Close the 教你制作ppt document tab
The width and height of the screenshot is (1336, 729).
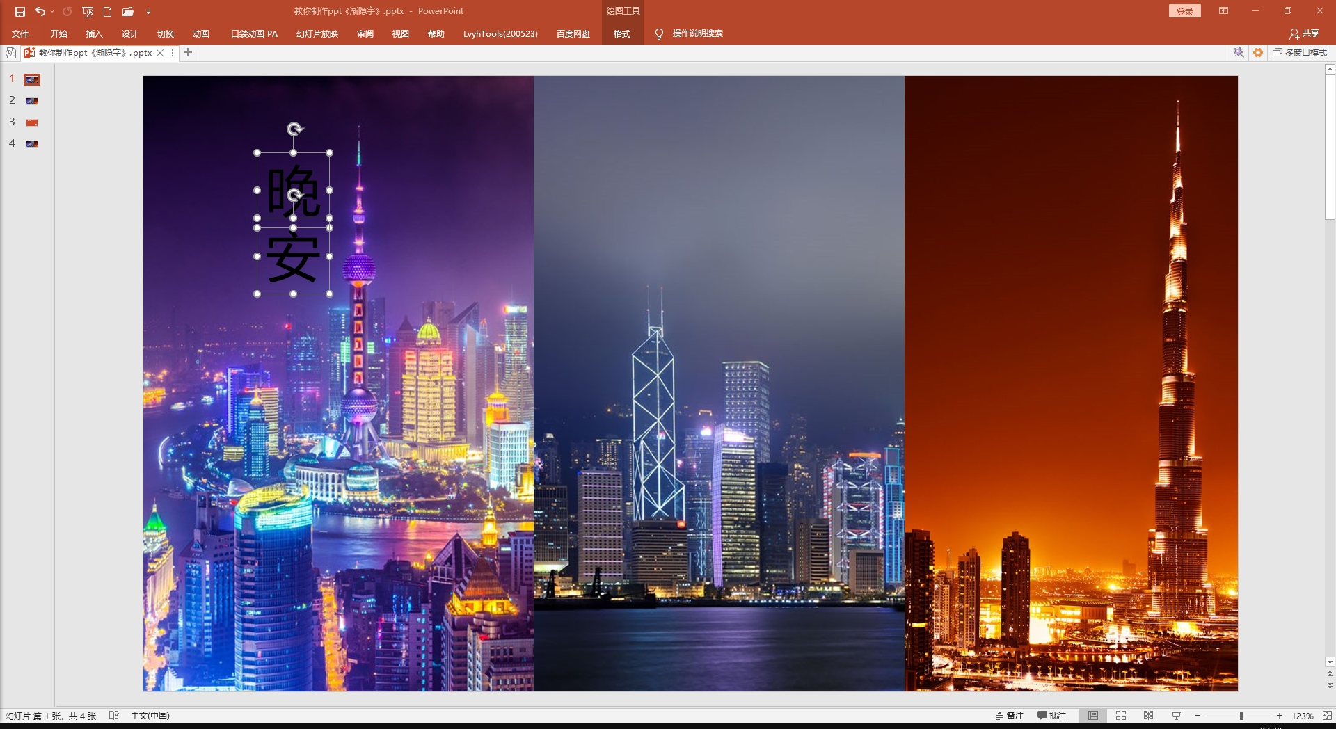160,53
